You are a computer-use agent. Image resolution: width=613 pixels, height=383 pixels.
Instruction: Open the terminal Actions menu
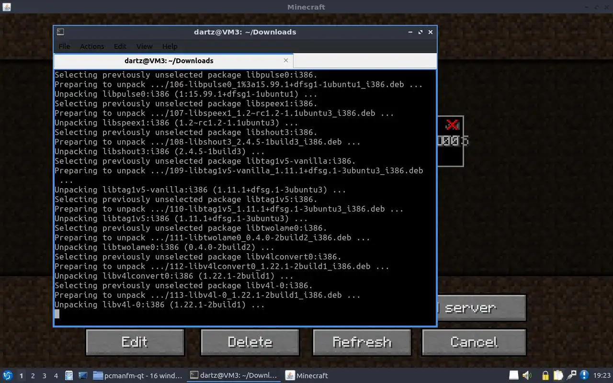tap(92, 46)
